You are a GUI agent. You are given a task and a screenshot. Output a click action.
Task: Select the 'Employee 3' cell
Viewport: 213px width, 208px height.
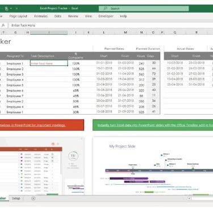(x=15, y=74)
